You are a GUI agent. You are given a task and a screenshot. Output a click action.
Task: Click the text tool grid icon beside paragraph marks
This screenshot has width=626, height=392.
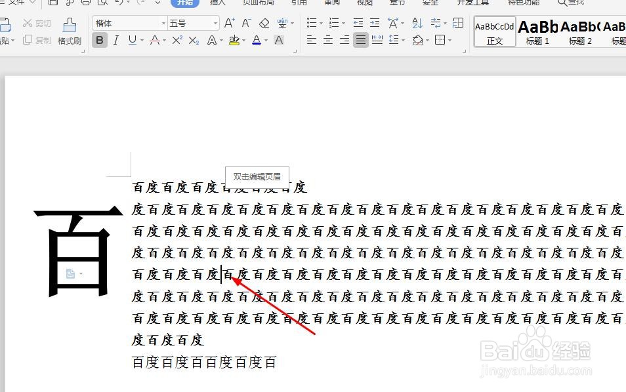tap(458, 23)
